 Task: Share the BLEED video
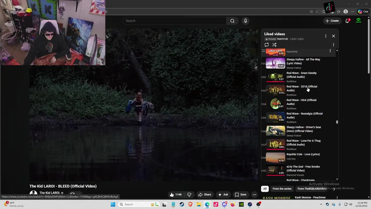(x=204, y=194)
